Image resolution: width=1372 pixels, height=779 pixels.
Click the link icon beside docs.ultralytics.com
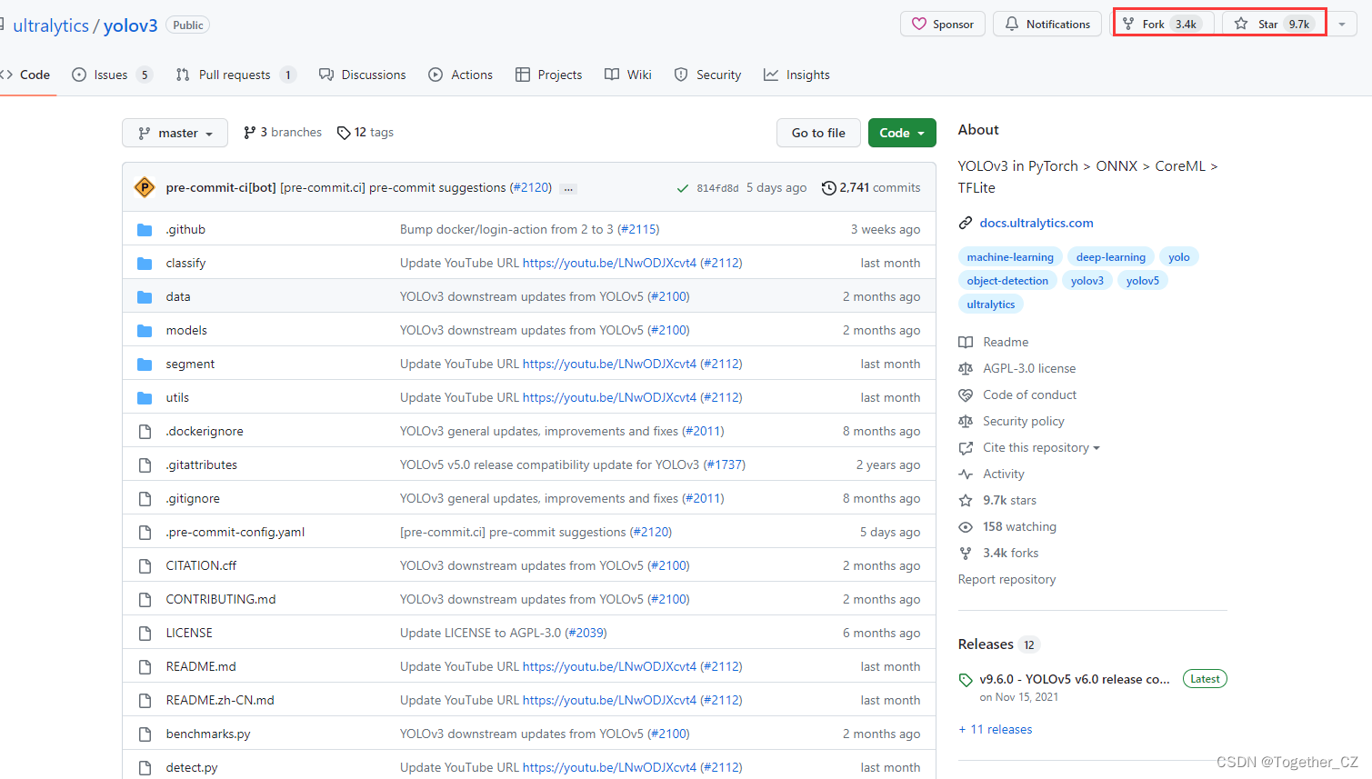(x=966, y=223)
